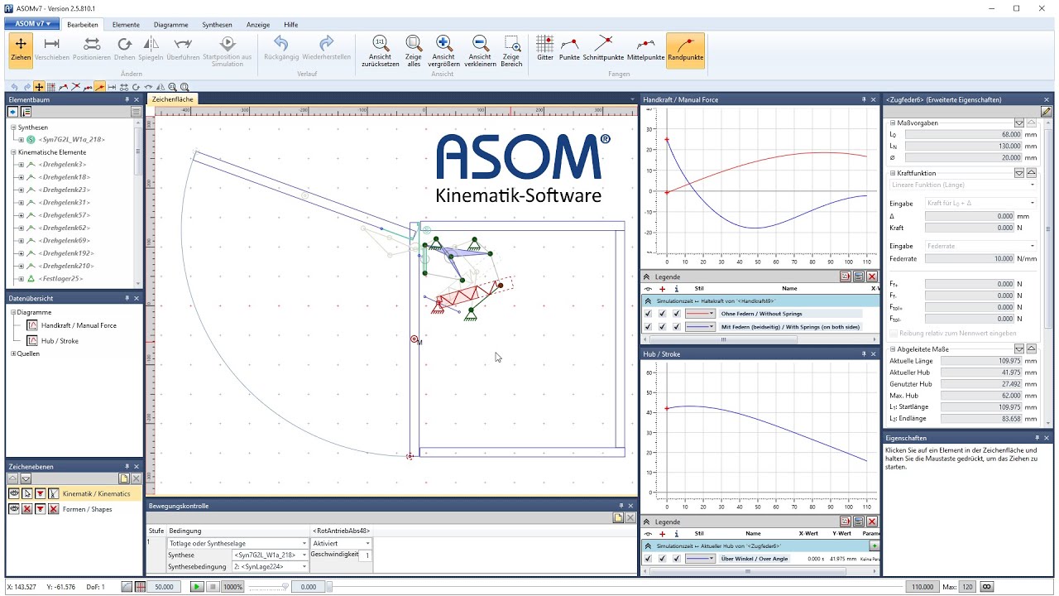This screenshot has width=1059, height=596.
Task: Reset the view with Ansicht zurücksetzen
Action: [x=380, y=51]
